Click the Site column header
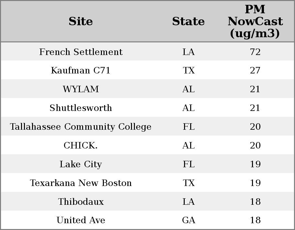The width and height of the screenshot is (295, 230). [x=81, y=22]
